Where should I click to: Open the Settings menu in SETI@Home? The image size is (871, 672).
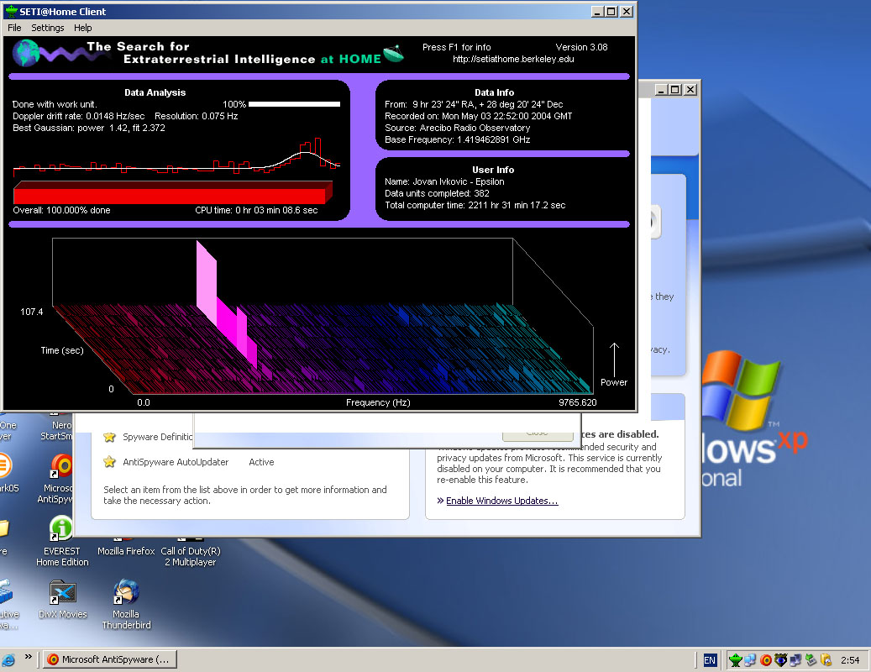click(47, 28)
